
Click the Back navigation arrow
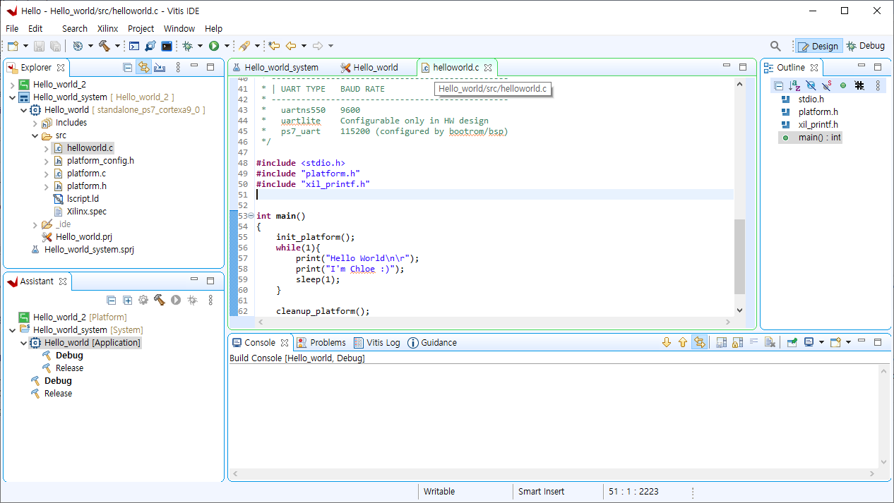290,46
